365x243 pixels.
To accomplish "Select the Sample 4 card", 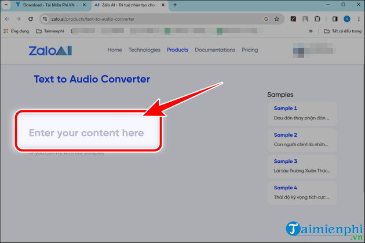I will tap(302, 193).
